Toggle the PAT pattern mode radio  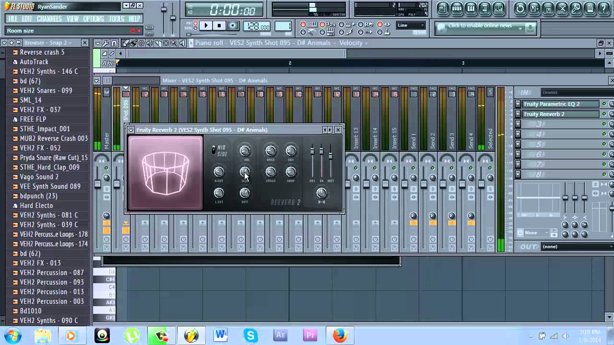(195, 23)
